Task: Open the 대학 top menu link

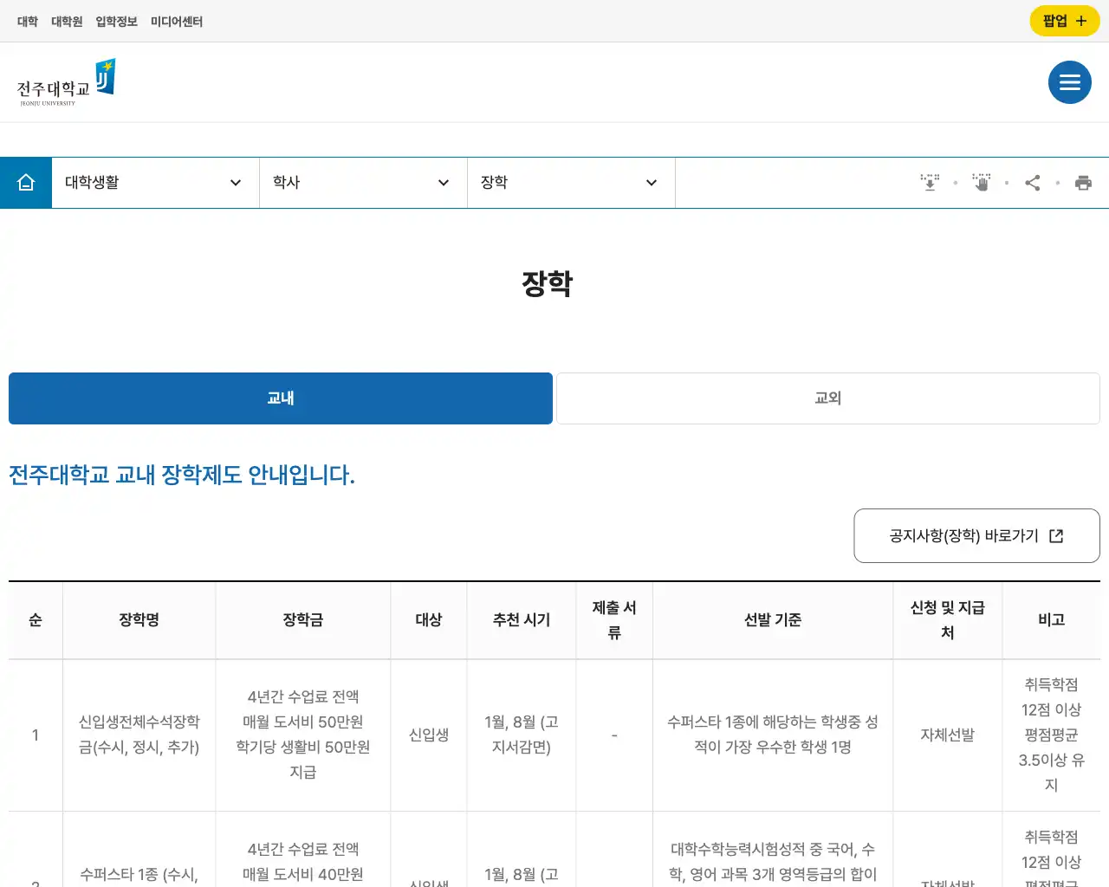Action: coord(28,22)
